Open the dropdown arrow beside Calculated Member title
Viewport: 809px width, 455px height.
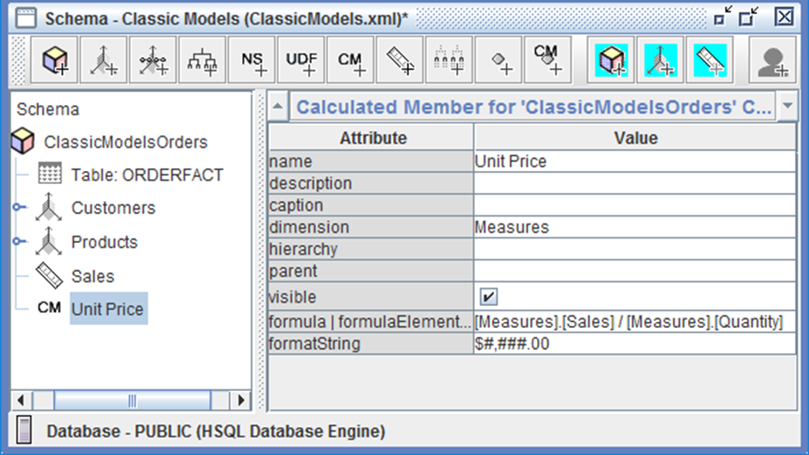click(786, 107)
